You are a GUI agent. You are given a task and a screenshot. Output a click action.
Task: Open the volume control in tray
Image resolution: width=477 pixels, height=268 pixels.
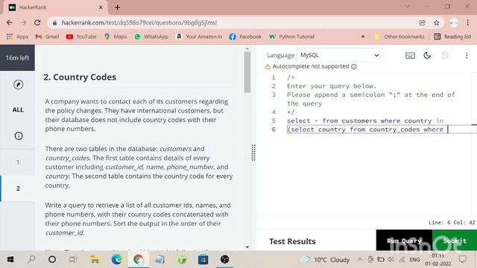click(391, 260)
